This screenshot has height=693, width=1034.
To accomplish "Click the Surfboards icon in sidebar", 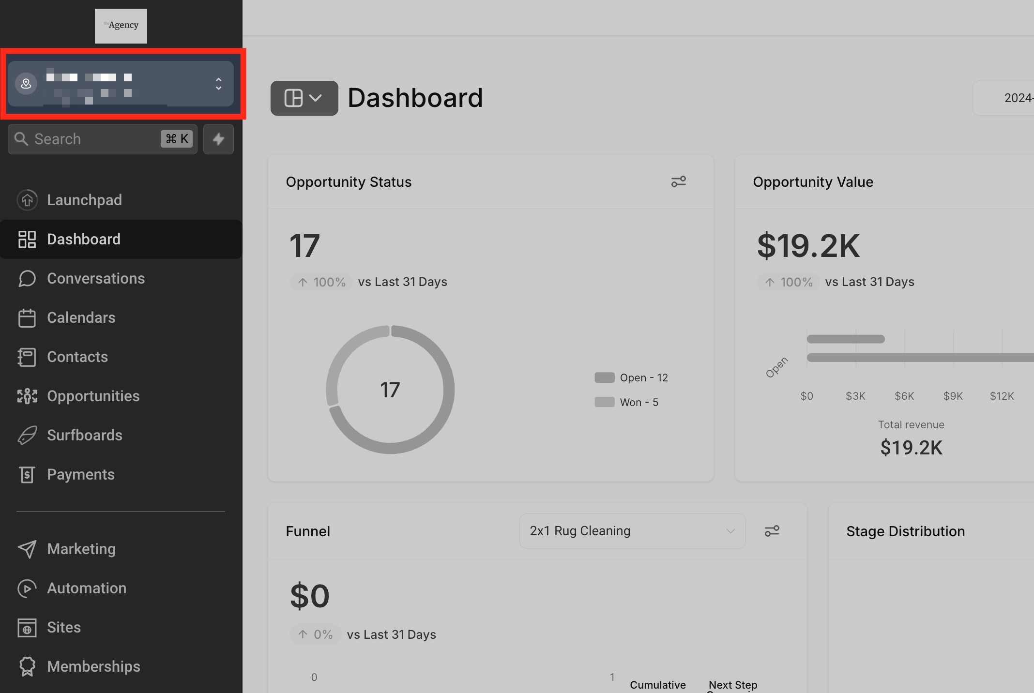I will click(27, 435).
